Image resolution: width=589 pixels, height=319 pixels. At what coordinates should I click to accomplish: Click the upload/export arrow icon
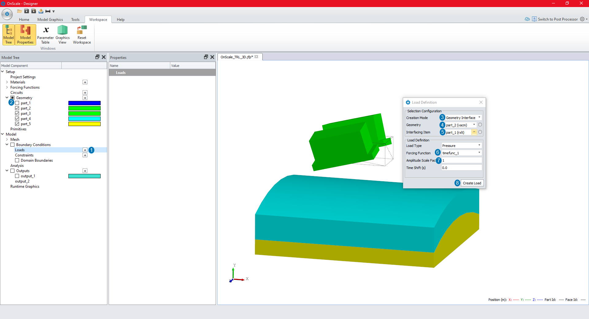pyautogui.click(x=41, y=11)
